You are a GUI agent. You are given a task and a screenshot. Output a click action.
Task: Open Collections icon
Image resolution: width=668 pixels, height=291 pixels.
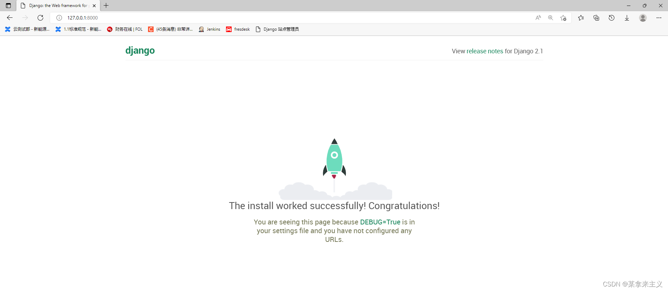[x=596, y=18]
